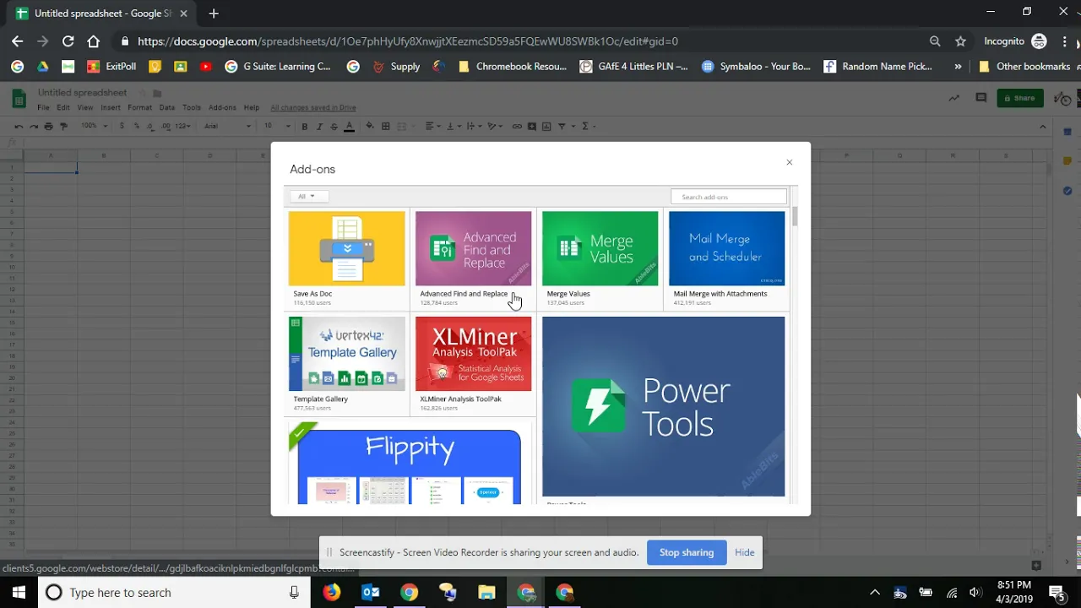Open the text color picker
This screenshot has height=608, width=1081.
[x=349, y=126]
